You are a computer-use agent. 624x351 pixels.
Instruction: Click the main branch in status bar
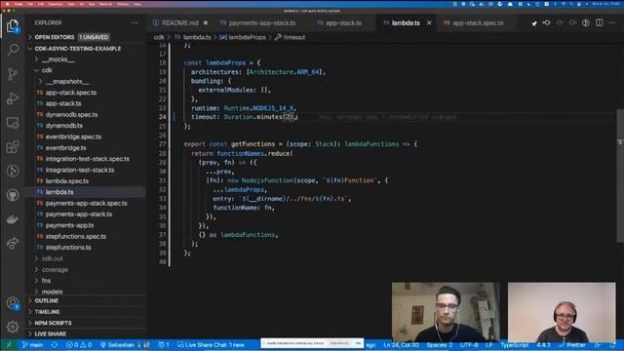pyautogui.click(x=32, y=345)
